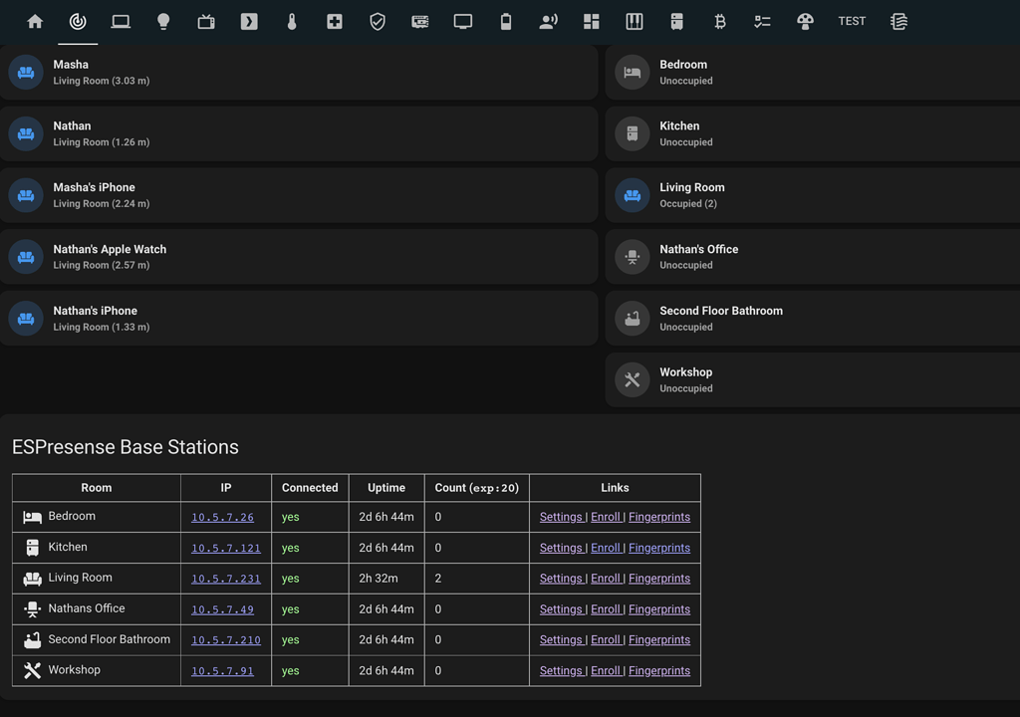This screenshot has width=1020, height=717.
Task: Open the Bitcoin dashboard view
Action: [x=719, y=21]
